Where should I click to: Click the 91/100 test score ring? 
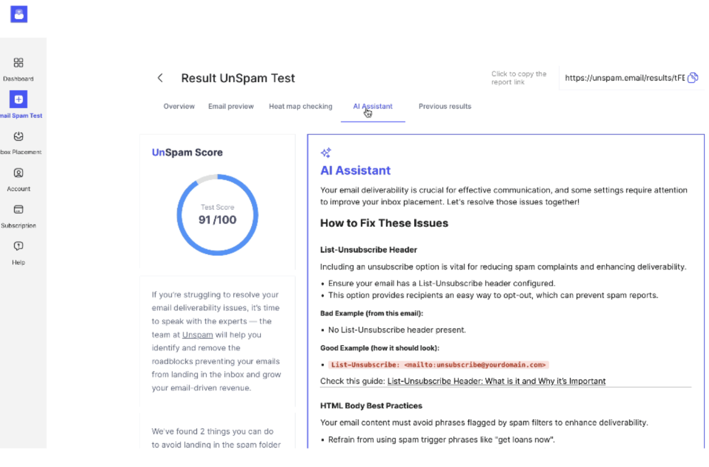(218, 215)
